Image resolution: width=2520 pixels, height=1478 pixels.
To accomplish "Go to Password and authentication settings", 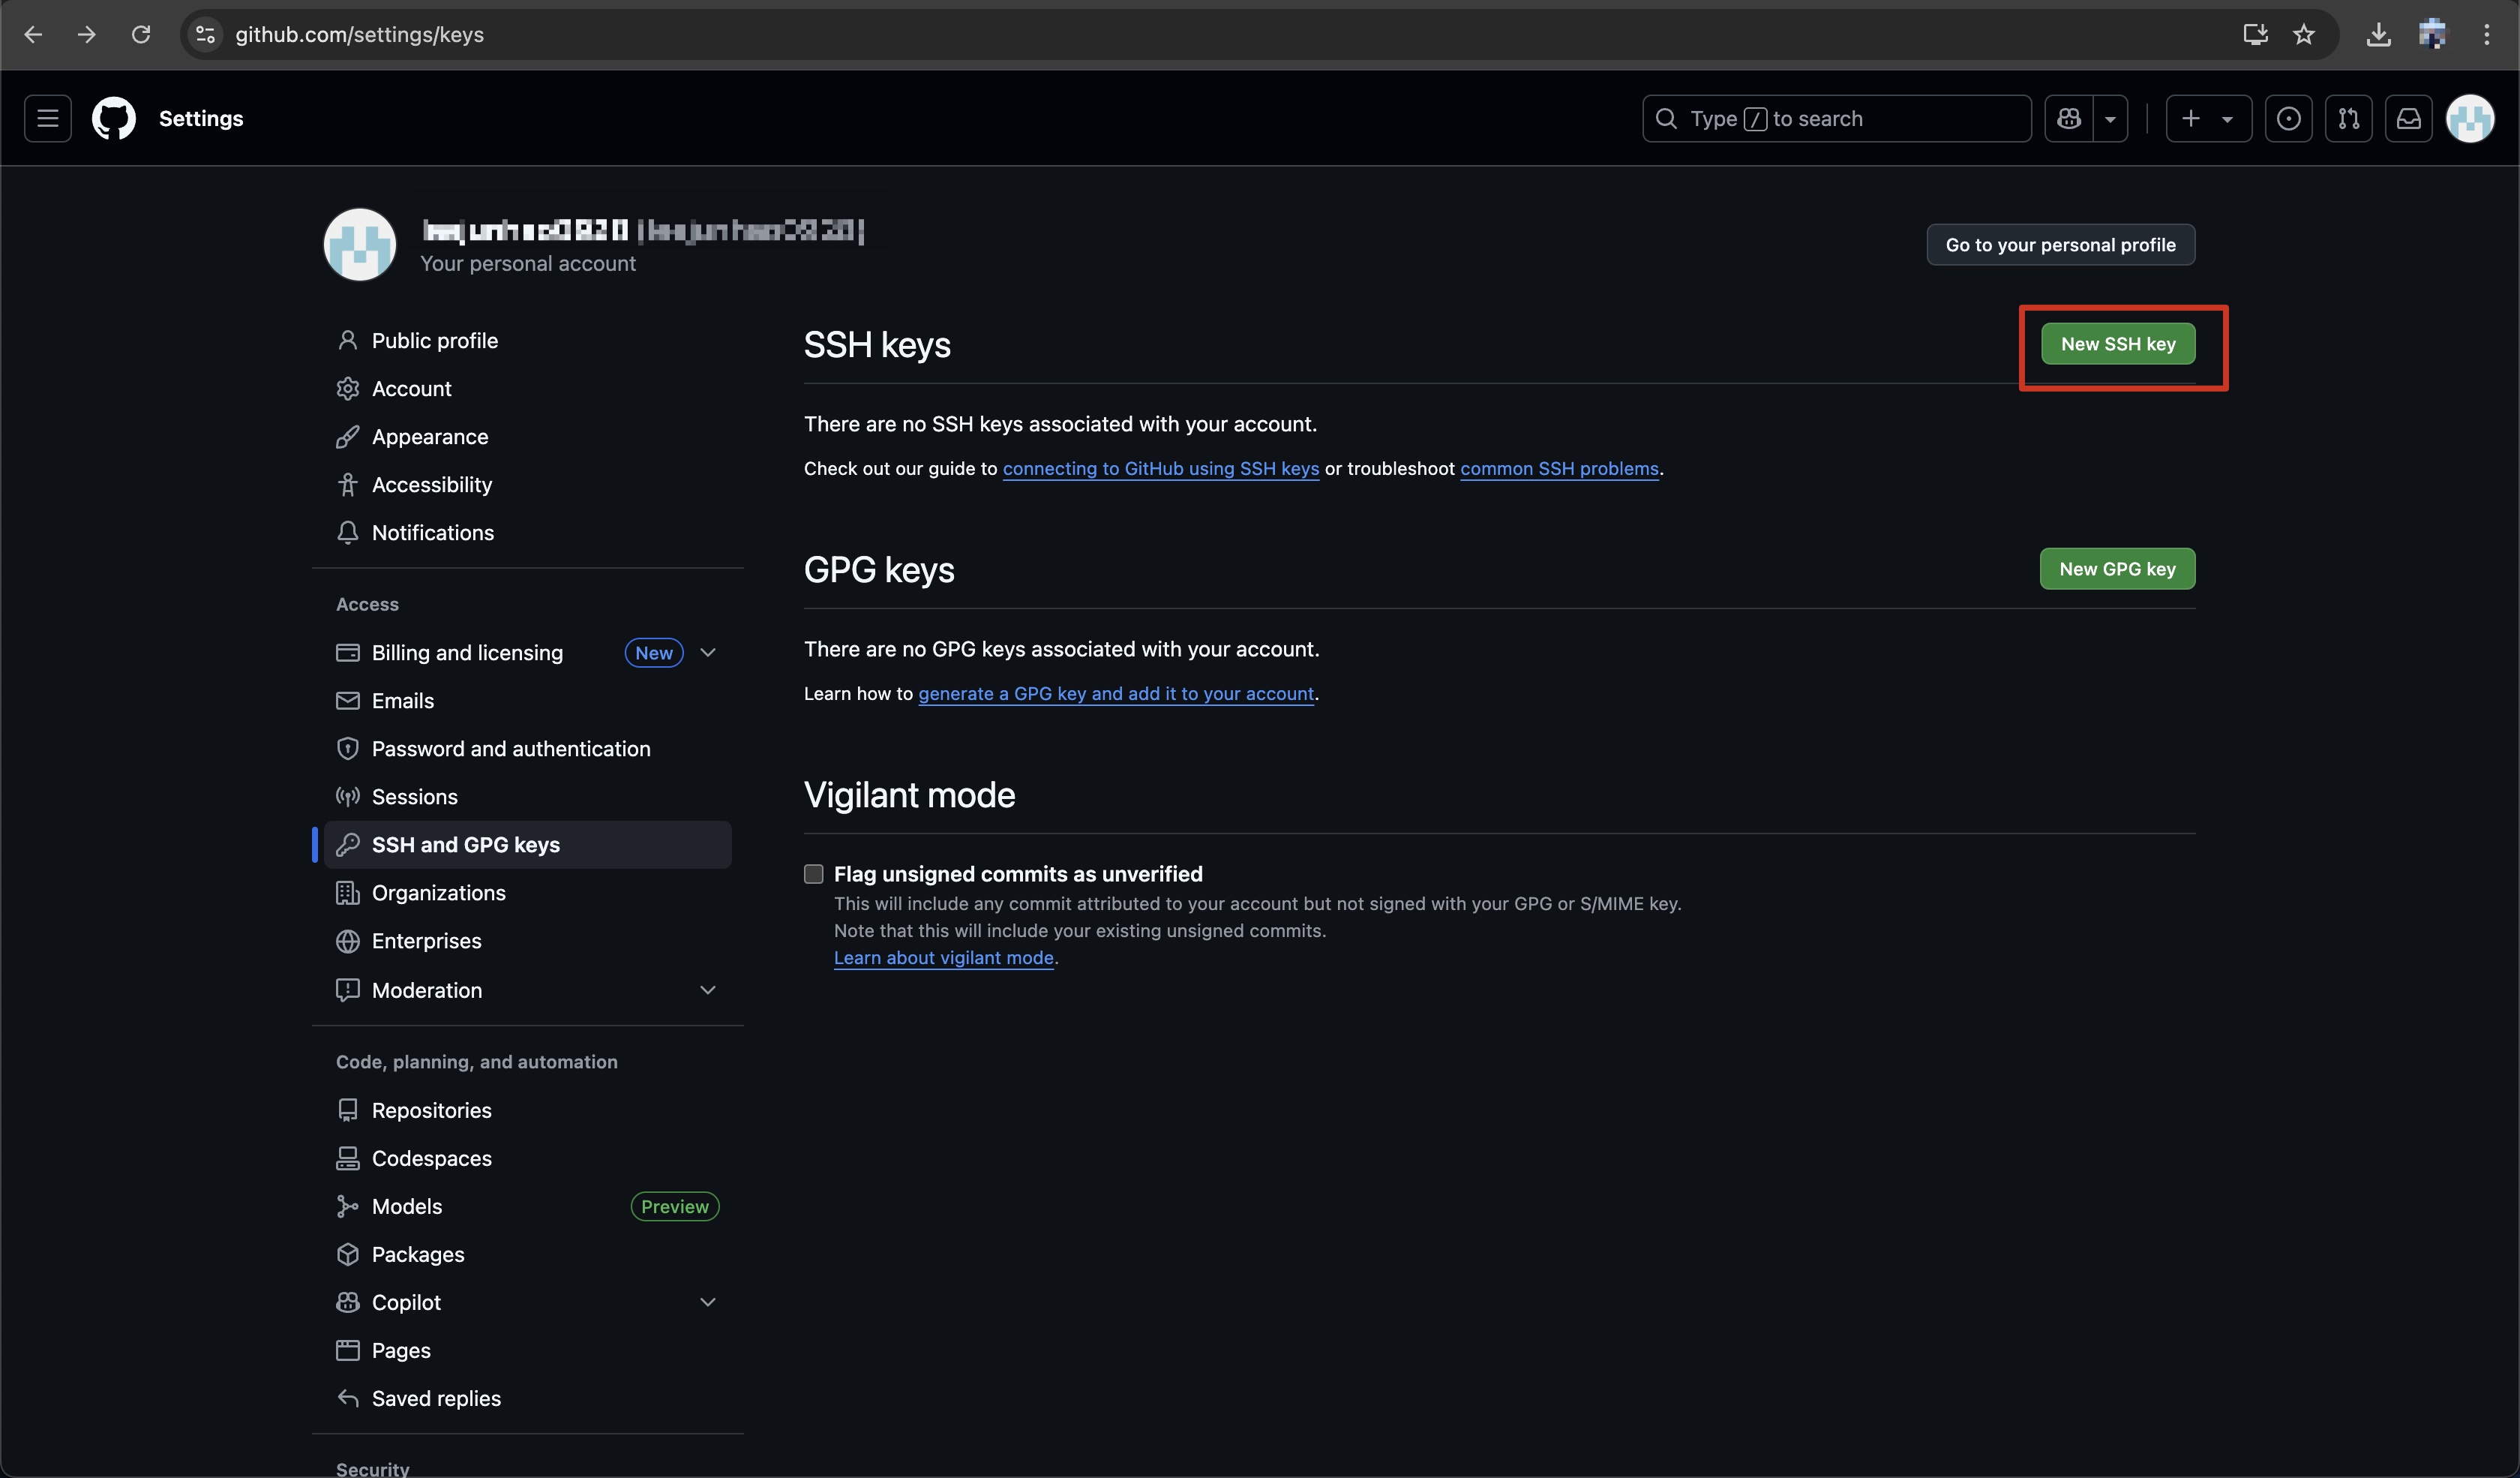I will (510, 748).
